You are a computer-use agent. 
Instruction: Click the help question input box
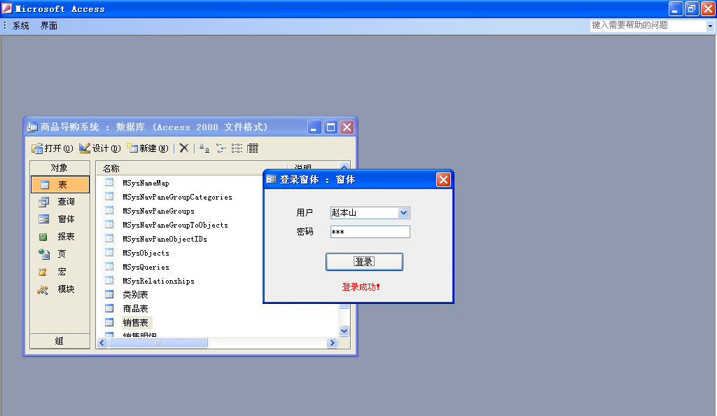648,26
